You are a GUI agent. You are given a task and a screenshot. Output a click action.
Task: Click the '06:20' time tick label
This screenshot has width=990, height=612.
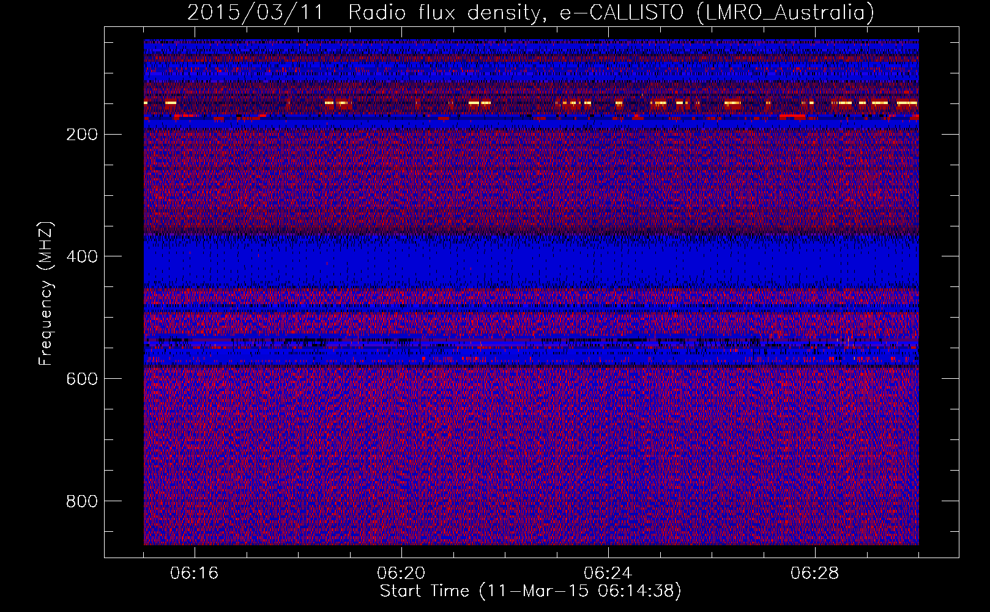(x=401, y=573)
